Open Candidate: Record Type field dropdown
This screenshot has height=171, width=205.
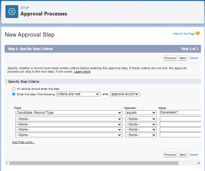[69, 113]
